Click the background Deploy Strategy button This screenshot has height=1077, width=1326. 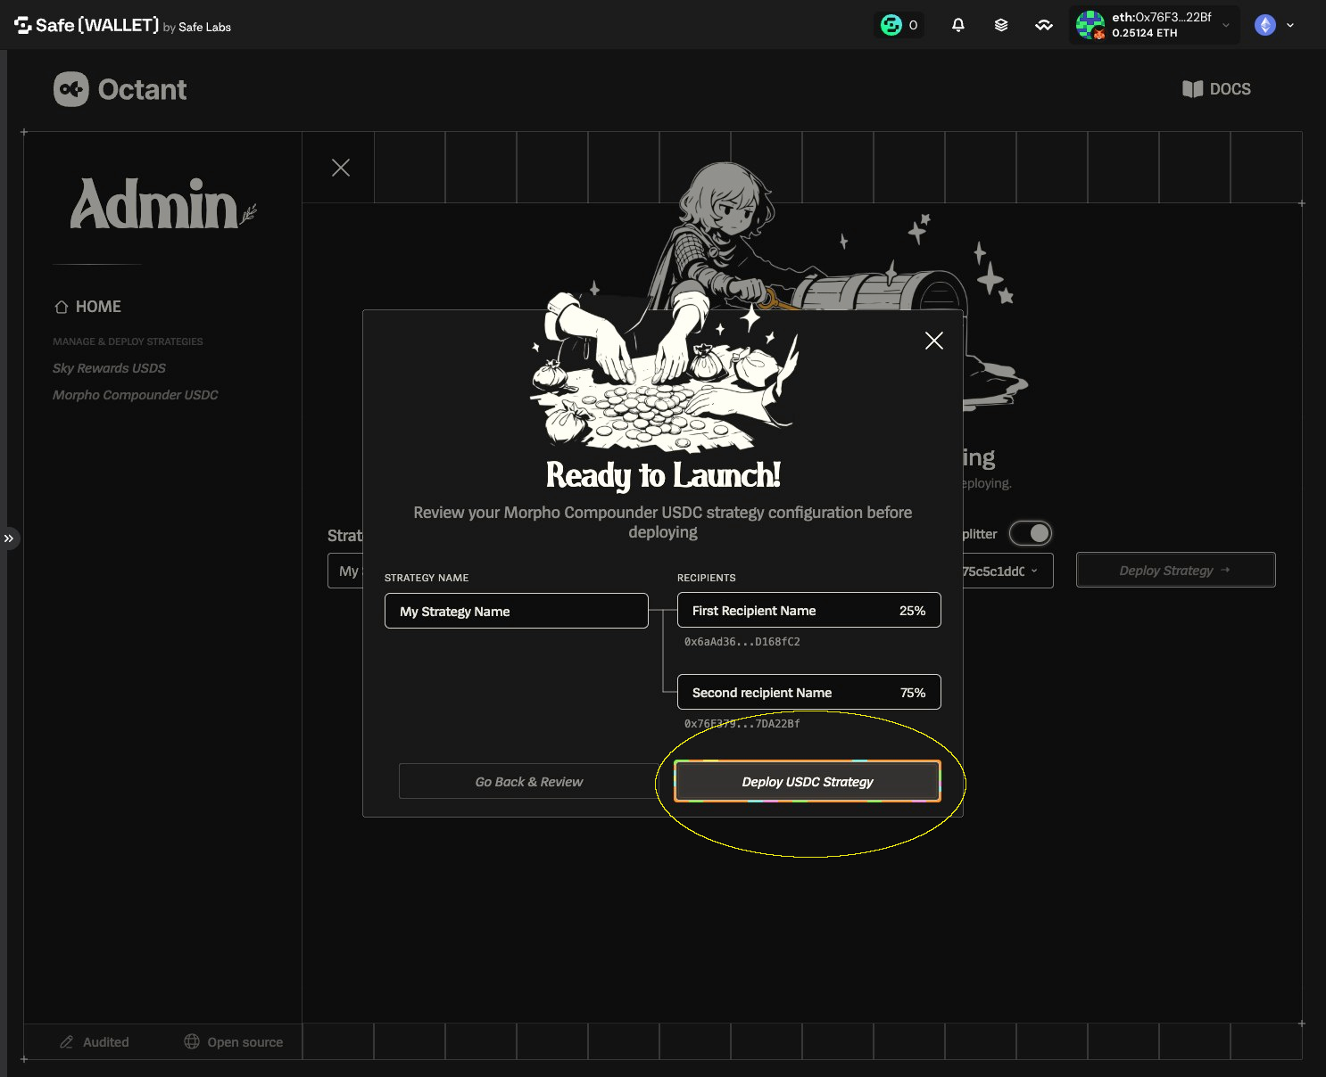click(x=1176, y=570)
